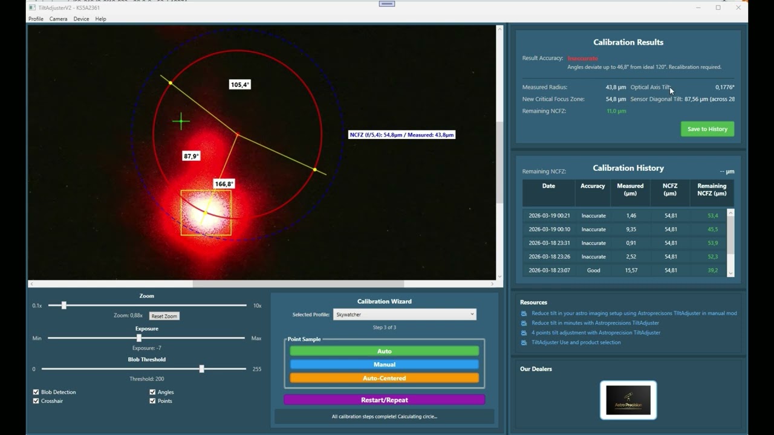Open the Selected Profile Skywatcher dropdown
The image size is (774, 435).
tap(405, 314)
